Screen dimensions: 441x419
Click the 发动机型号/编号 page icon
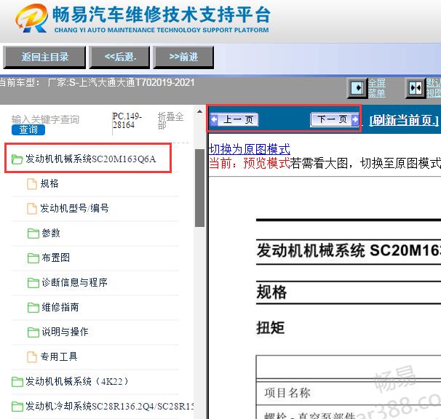32,209
